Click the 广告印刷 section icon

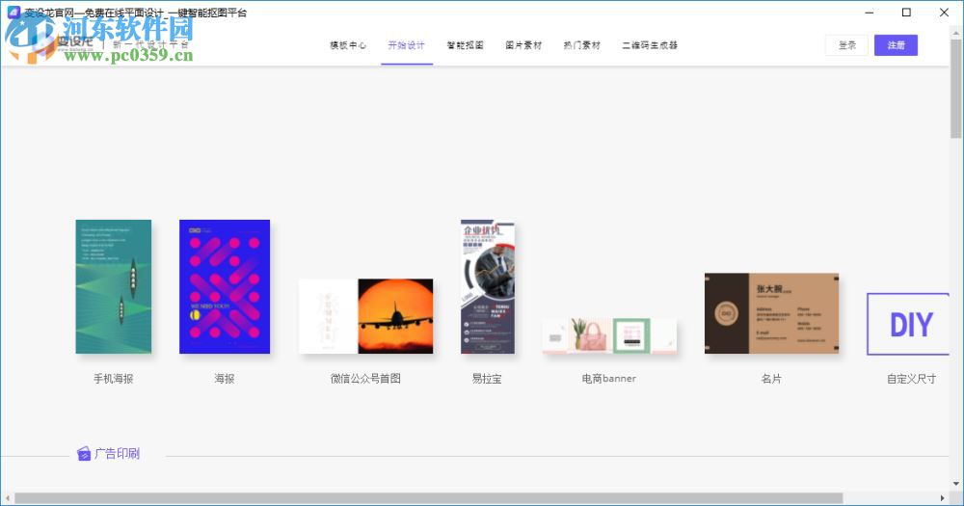84,454
